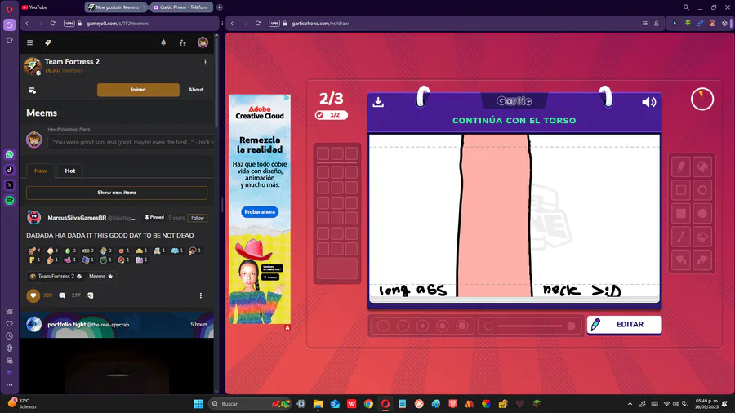Viewport: 735px width, 413px height.
Task: Open settings gear in Opera sidebar
Action: [x=9, y=349]
